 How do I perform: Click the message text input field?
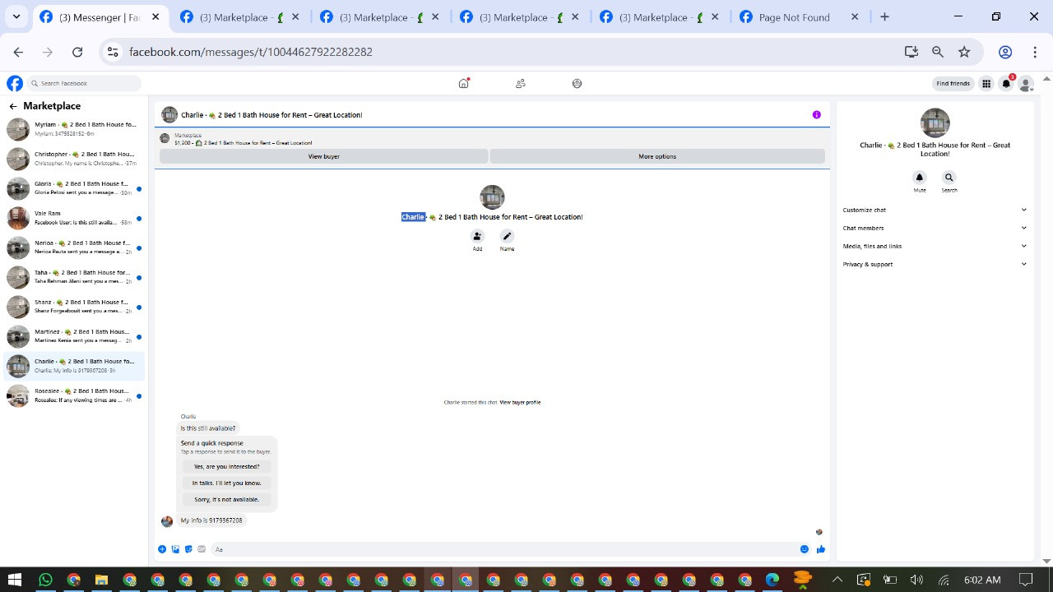504,549
